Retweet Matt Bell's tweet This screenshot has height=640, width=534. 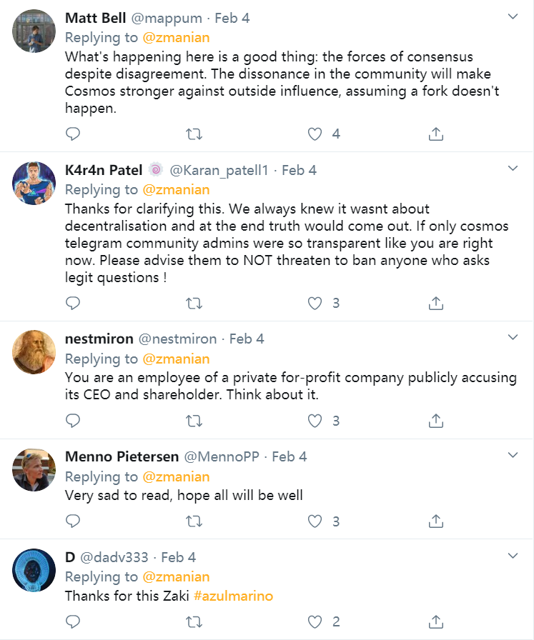194,134
